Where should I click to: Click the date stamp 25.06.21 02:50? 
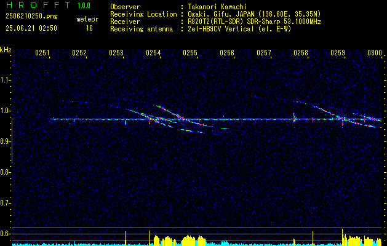(x=31, y=28)
